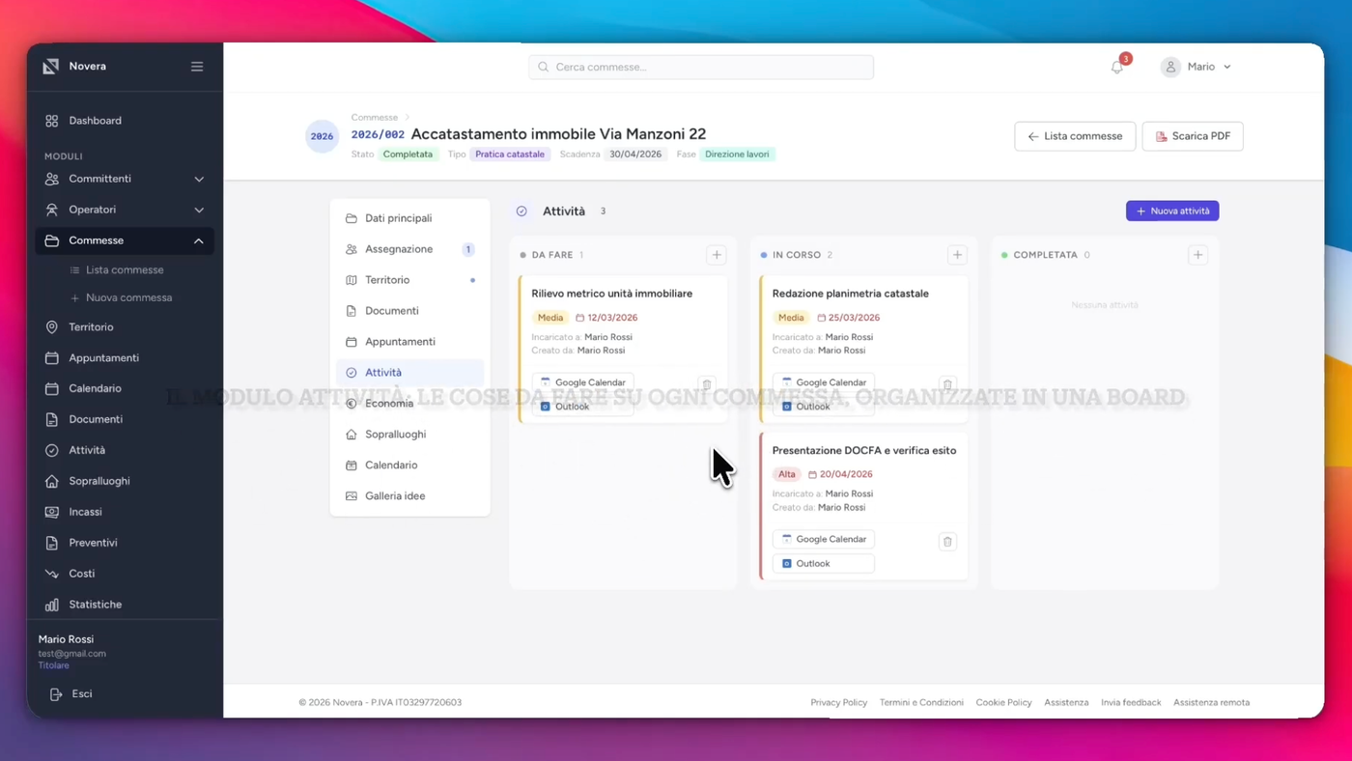
Task: Add an activity to the IN CORSO column
Action: [x=957, y=255]
